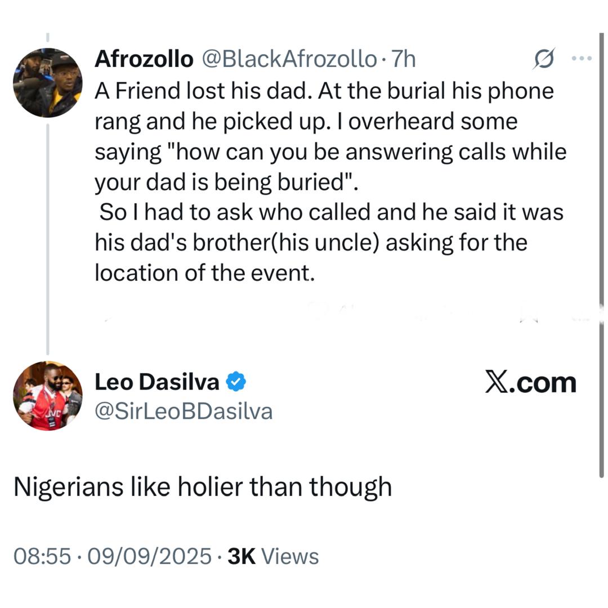The height and width of the screenshot is (608, 608).
Task: Click the Leo Dasilva display name
Action: pyautogui.click(x=157, y=382)
